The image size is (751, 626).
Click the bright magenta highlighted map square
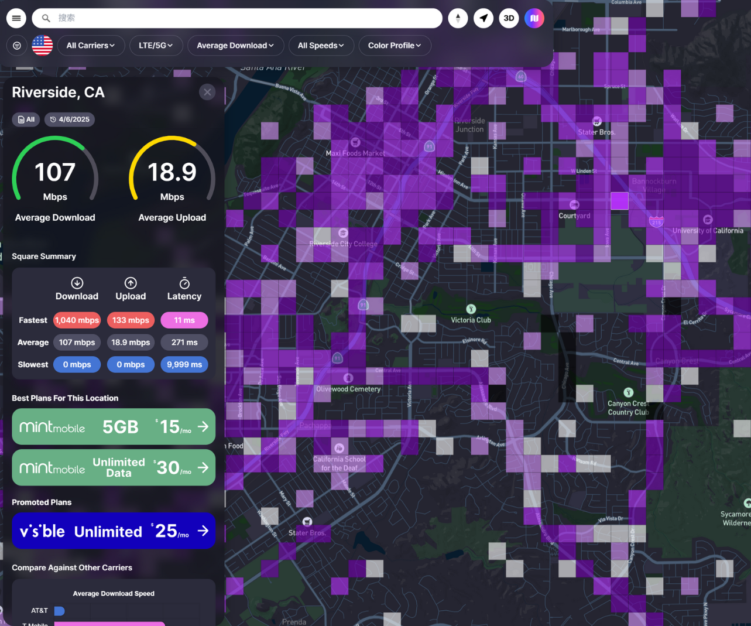click(619, 201)
